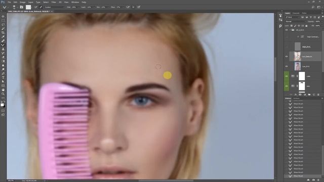Create a new adjustment layer from Layers footer
The width and height of the screenshot is (324, 182).
point(305,95)
